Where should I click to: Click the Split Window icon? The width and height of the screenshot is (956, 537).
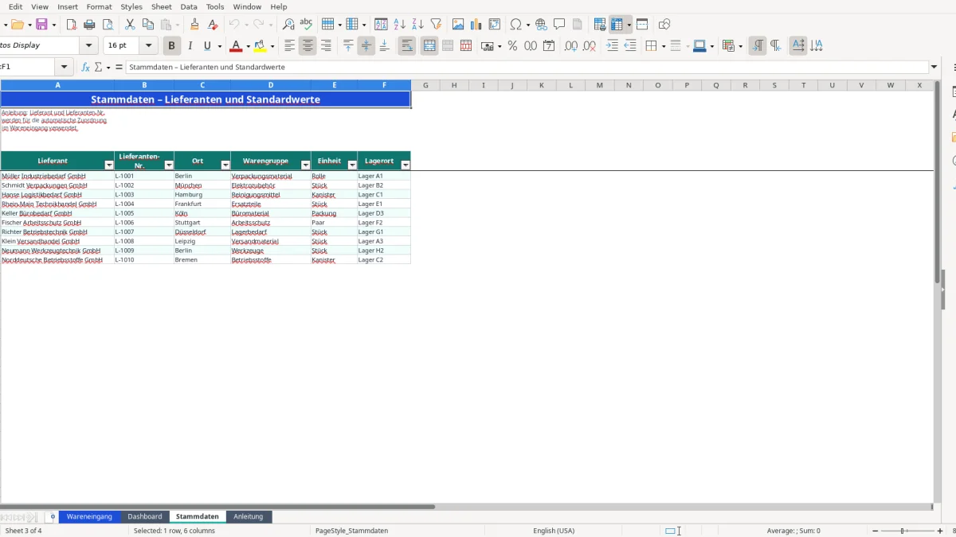[x=642, y=25]
